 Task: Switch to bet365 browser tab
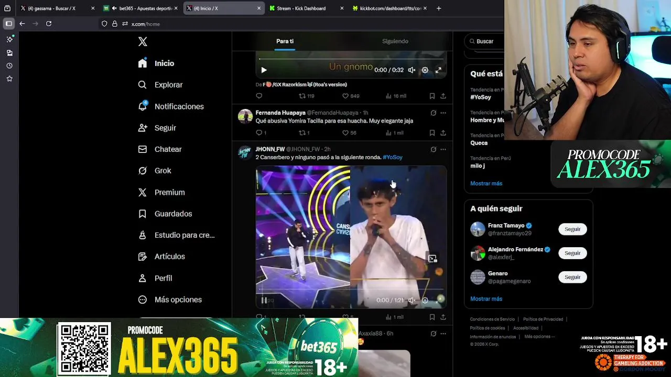tap(142, 8)
